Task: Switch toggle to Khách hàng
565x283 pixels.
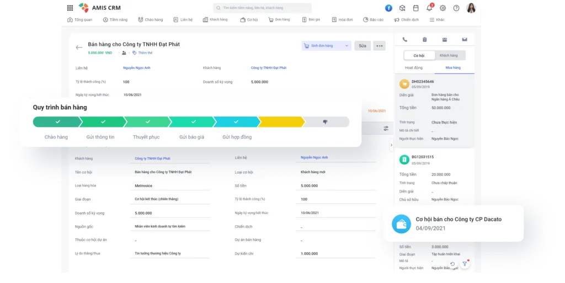Action: click(x=449, y=55)
